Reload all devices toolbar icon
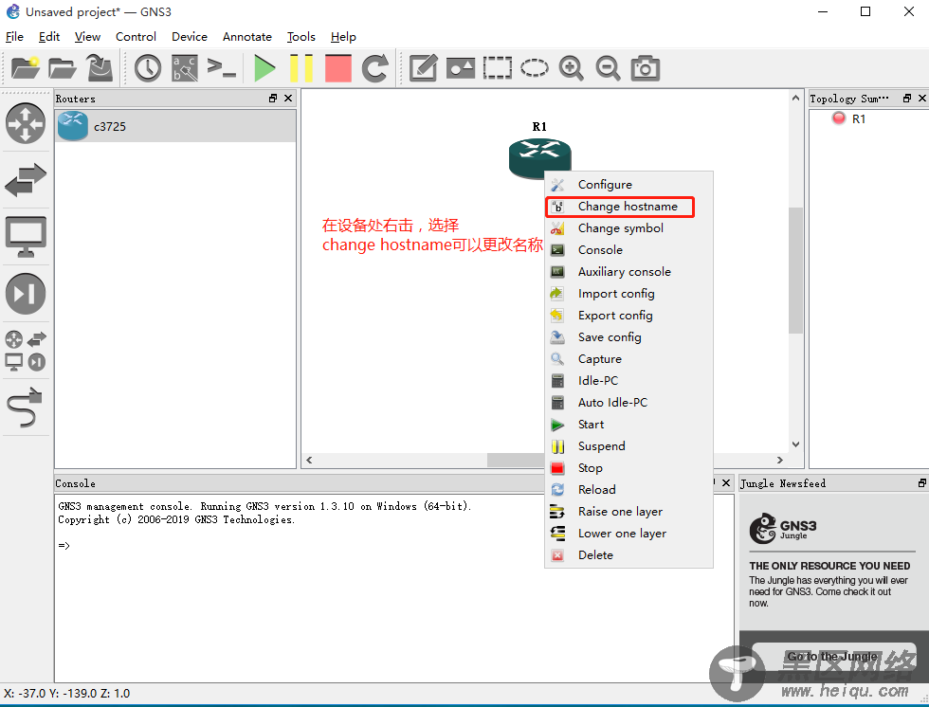The height and width of the screenshot is (707, 929). (375, 68)
